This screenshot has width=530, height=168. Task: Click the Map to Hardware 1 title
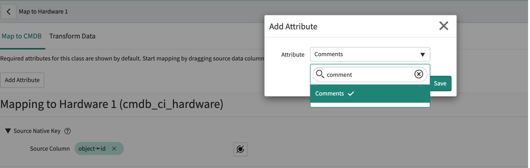click(43, 11)
